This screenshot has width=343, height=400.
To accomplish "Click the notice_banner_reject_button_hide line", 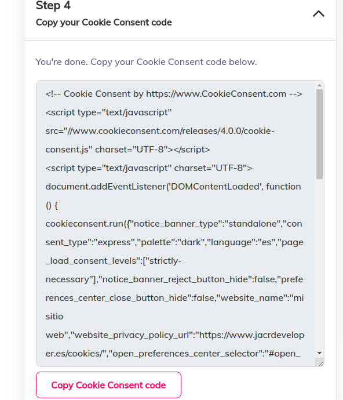I will click(x=174, y=279).
